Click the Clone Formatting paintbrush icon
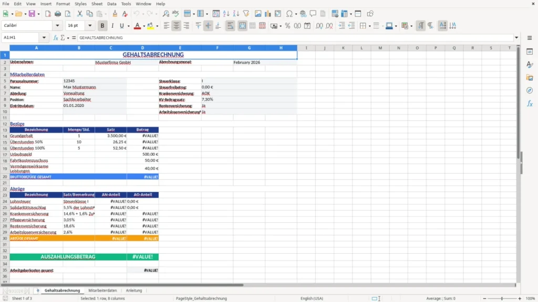This screenshot has height=302, width=538. click(115, 14)
